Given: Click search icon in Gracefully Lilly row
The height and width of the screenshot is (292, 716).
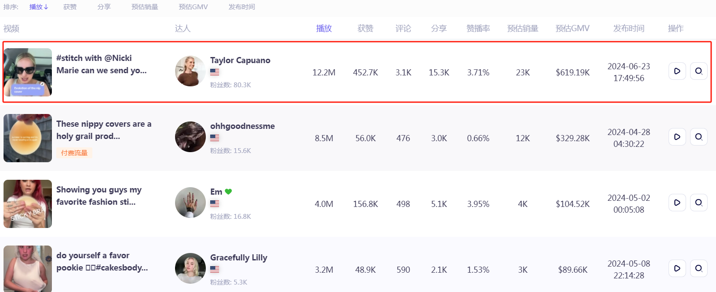Looking at the screenshot, I should point(698,268).
